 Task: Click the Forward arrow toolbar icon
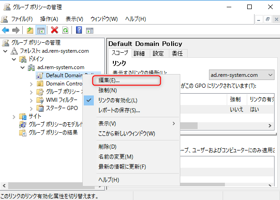[15, 30]
